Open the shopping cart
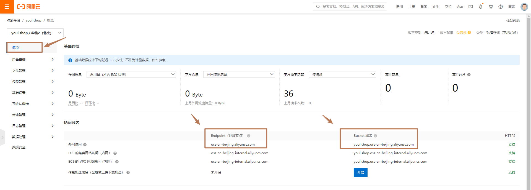 tap(491, 7)
